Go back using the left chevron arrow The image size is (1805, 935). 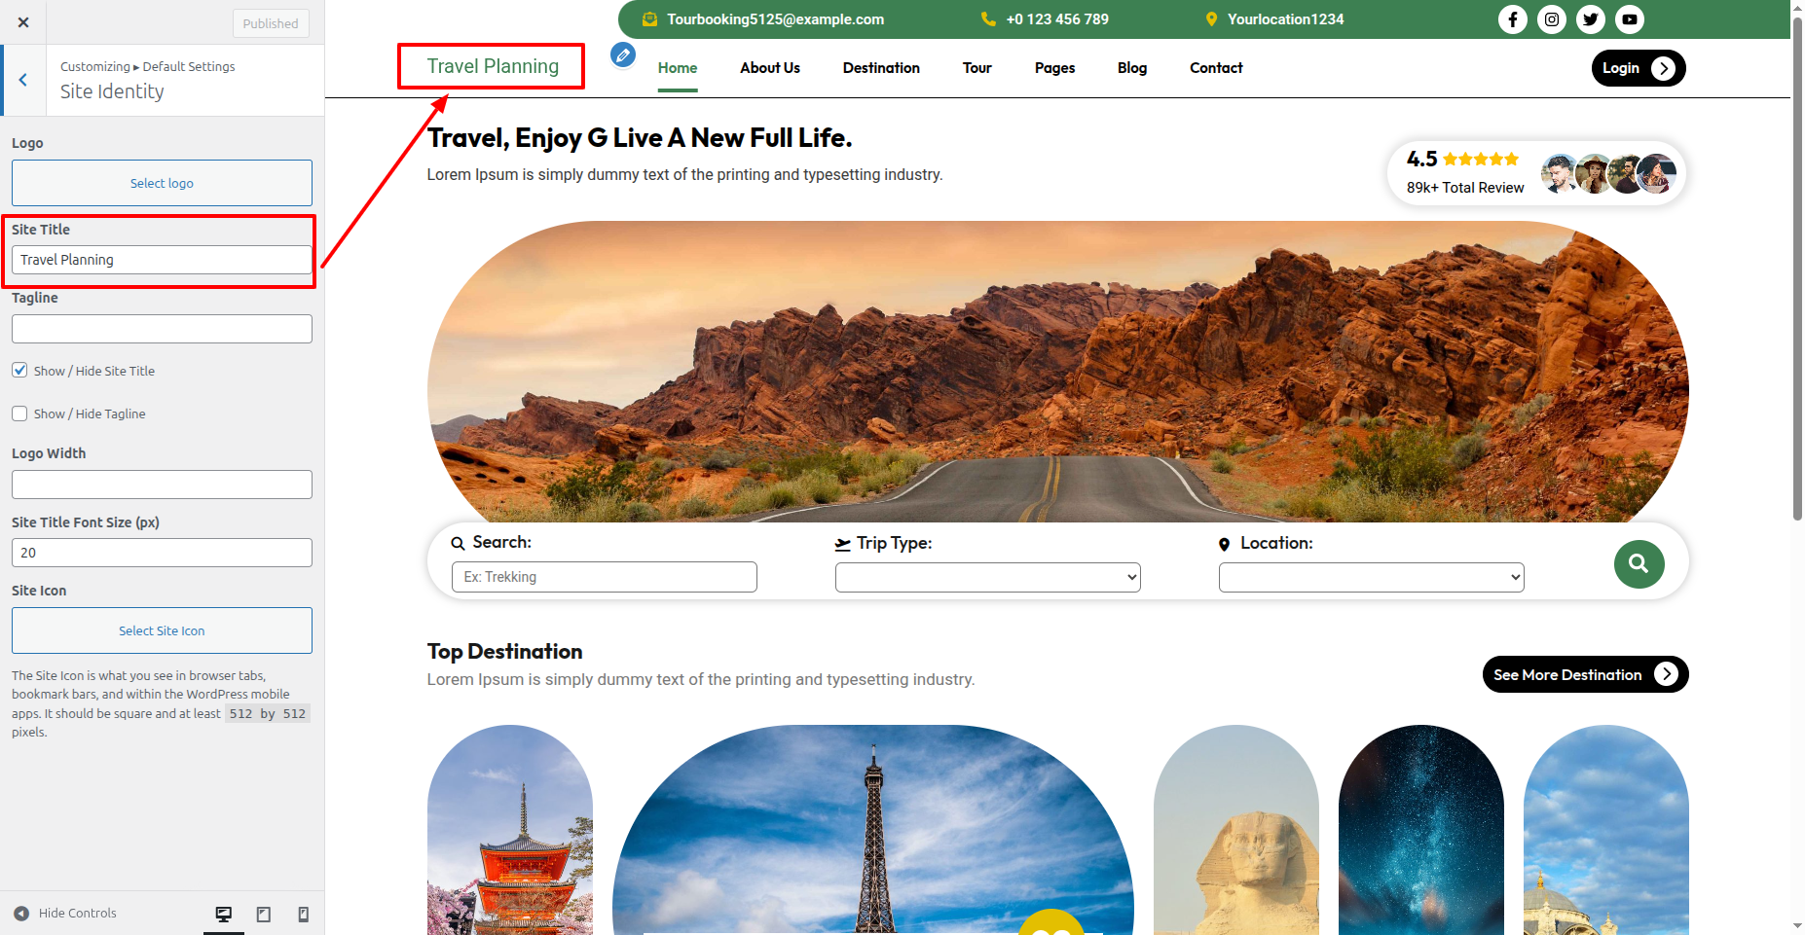coord(23,81)
